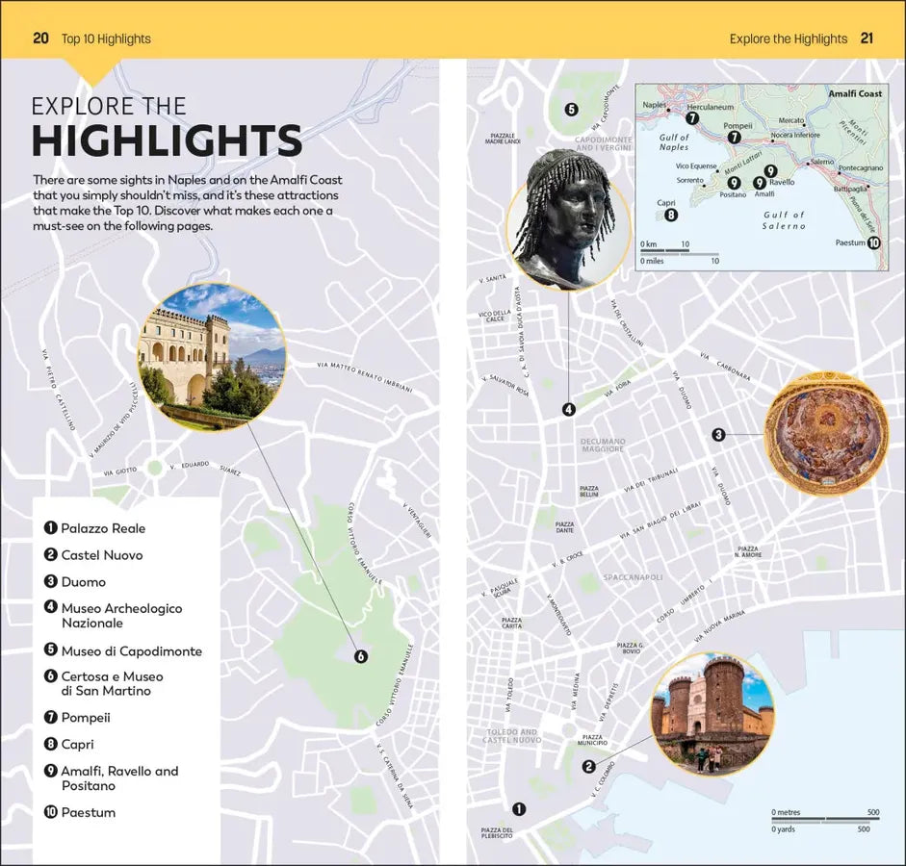Click marker 1 above Piazza del Plebiscito
This screenshot has height=866, width=906.
pyautogui.click(x=519, y=809)
